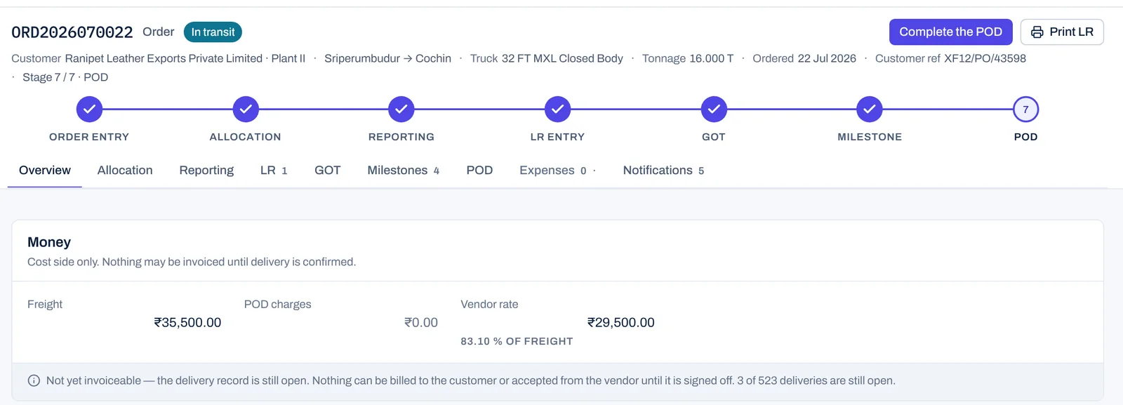Open the LR tab
1123x405 pixels.
click(x=274, y=170)
